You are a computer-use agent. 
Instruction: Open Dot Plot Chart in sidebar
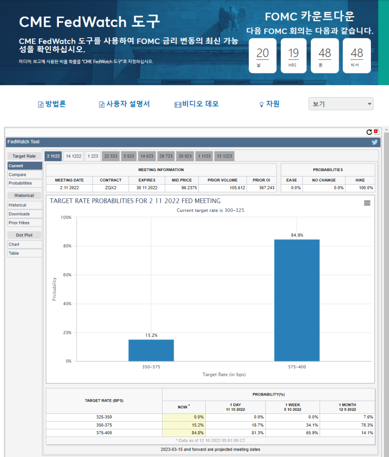click(x=25, y=245)
